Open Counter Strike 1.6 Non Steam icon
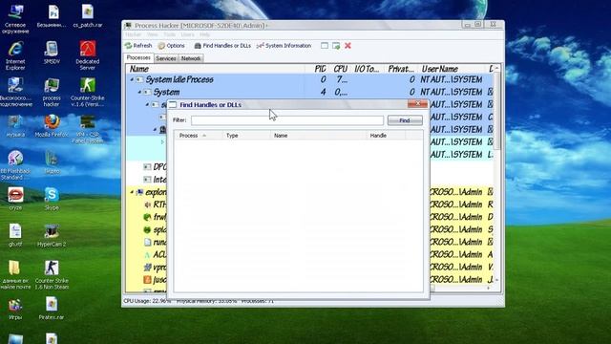 pyautogui.click(x=52, y=275)
